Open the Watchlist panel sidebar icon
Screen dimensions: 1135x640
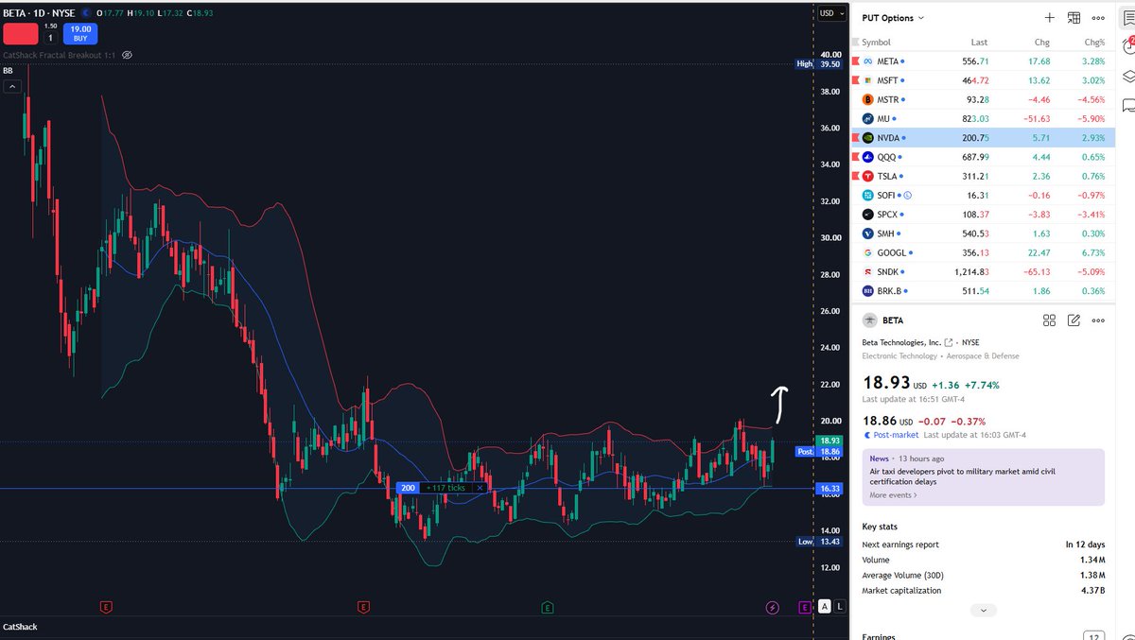point(1127,16)
